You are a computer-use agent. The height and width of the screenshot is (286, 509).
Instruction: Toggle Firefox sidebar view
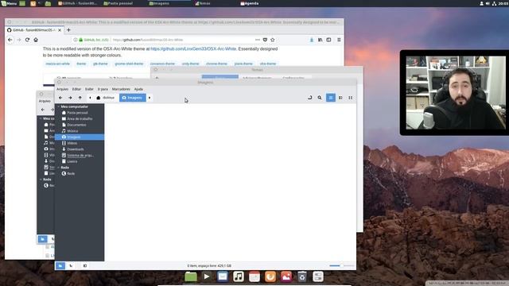point(328,40)
